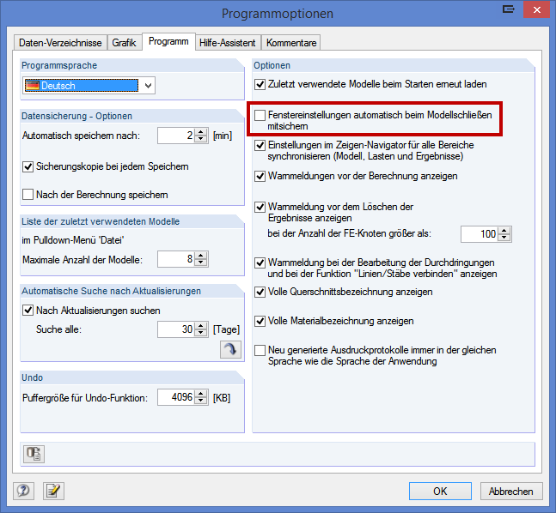
Task: Open the comment editor icon next to help
Action: [x=53, y=491]
